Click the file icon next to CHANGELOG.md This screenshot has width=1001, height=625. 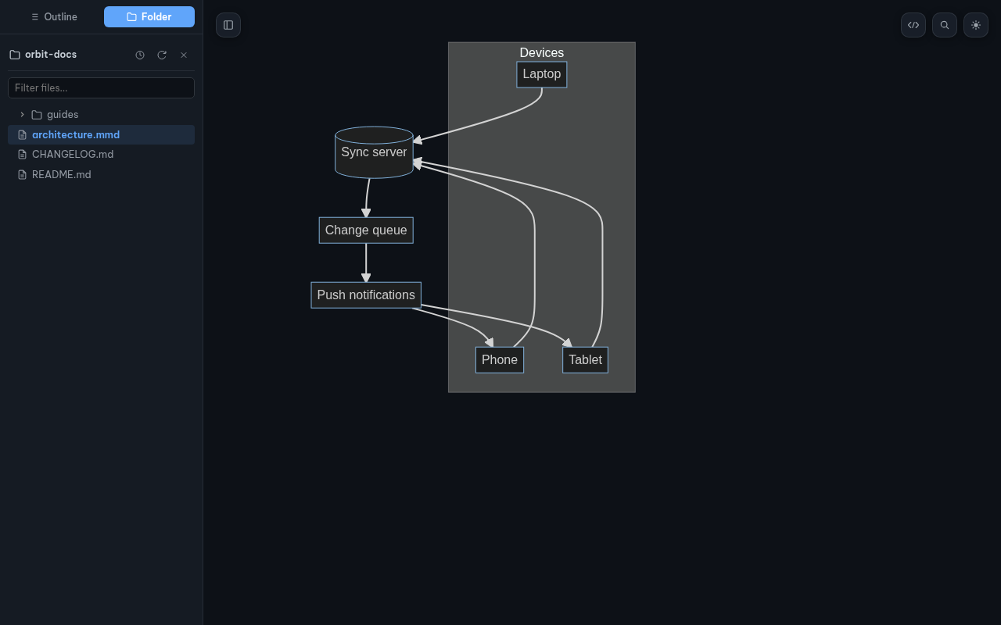click(22, 155)
